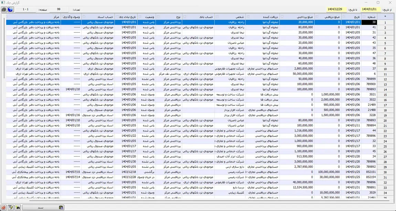Open filter box on نوع column header
This screenshot has width=396, height=211.
158,17
